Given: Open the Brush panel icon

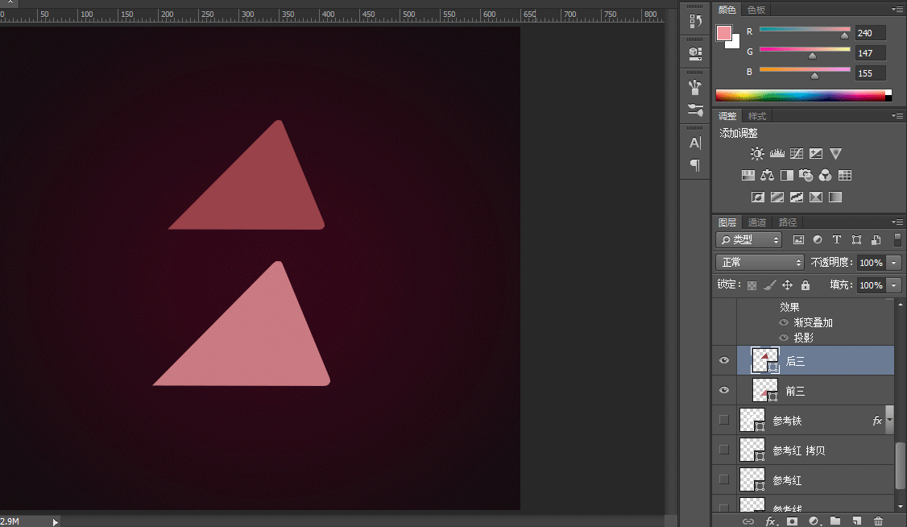Looking at the screenshot, I should click(x=695, y=110).
